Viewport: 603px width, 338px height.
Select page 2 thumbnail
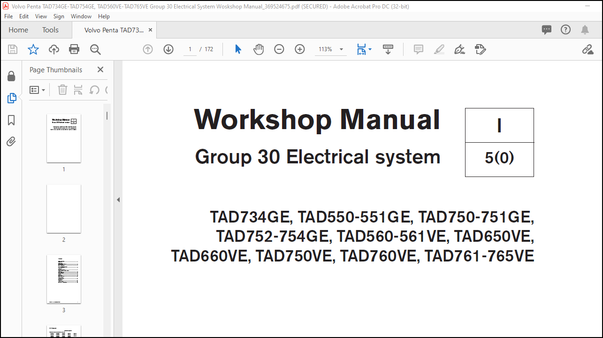pyautogui.click(x=64, y=209)
